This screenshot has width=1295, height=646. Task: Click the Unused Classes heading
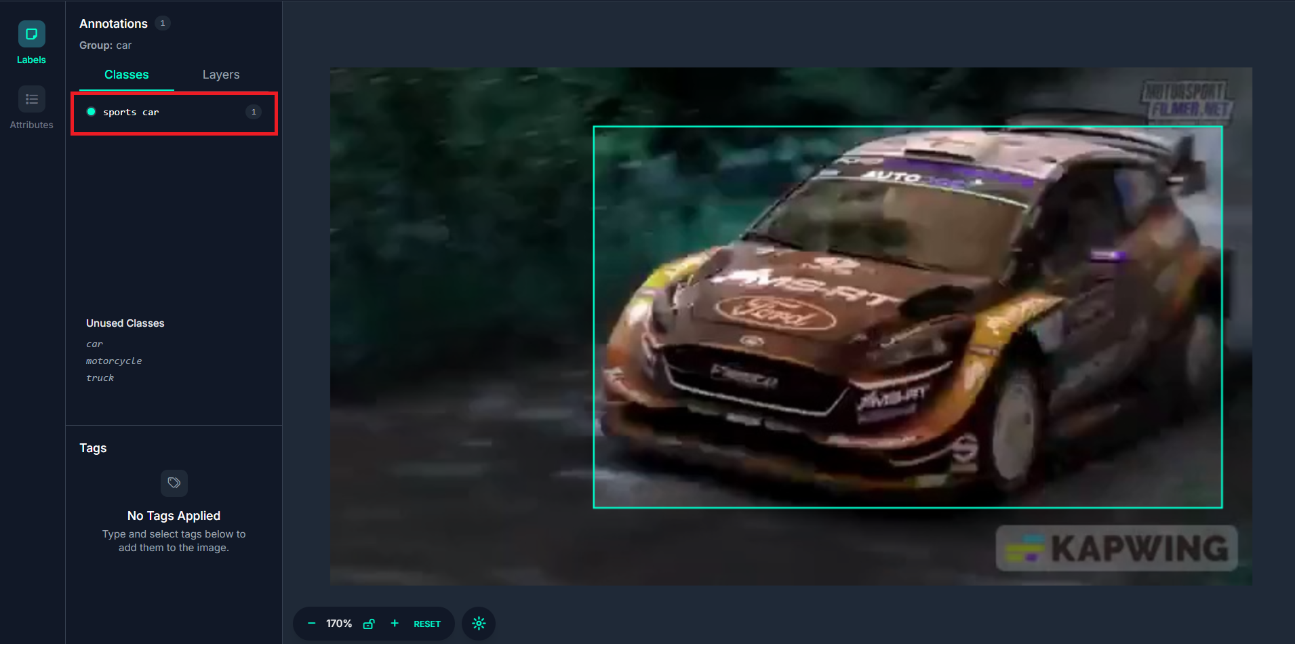point(125,323)
